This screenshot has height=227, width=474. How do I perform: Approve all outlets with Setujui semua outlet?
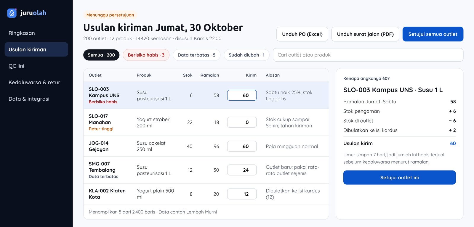[x=433, y=34]
